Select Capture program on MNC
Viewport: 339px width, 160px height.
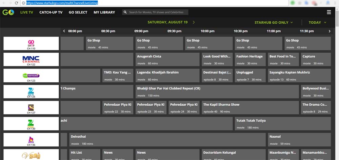point(316,59)
